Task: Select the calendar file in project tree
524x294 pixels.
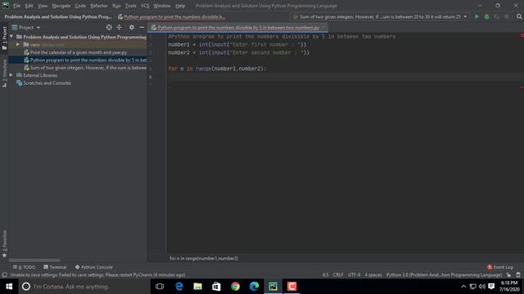Action: [x=79, y=52]
